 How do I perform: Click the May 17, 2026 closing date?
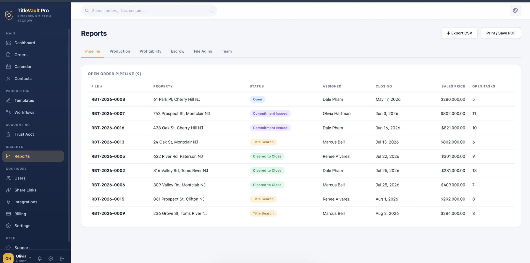pos(388,99)
